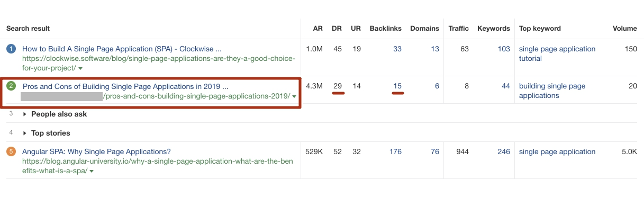
Task: Open the blog.angular-university.io URL
Action: 158,166
